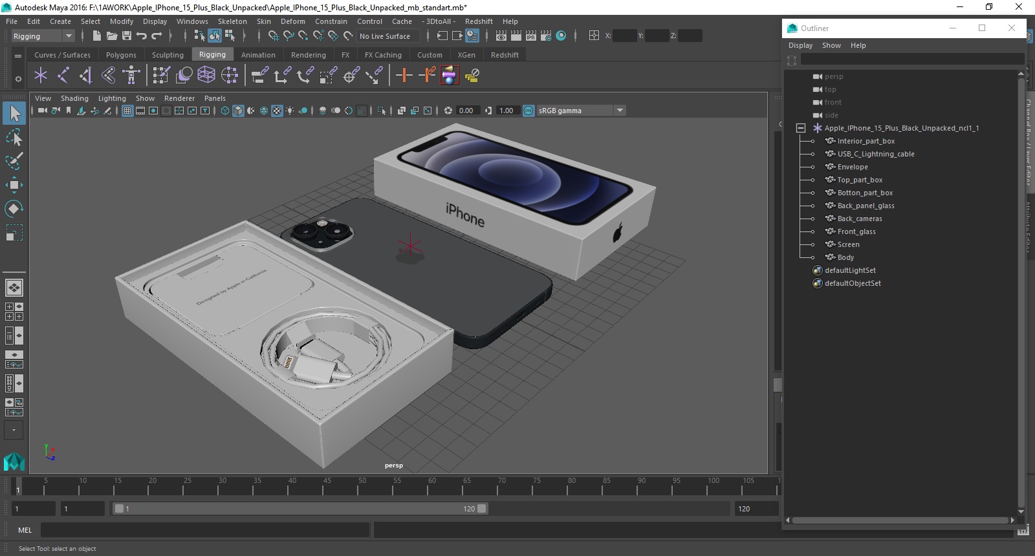This screenshot has width=1035, height=556.
Task: Switch to the Polygons shelf tab
Action: (x=121, y=55)
